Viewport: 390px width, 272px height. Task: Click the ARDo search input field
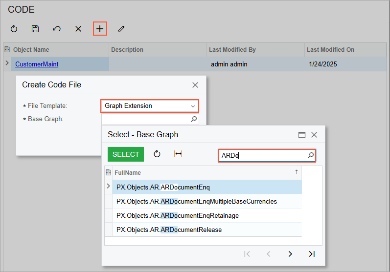tap(262, 155)
